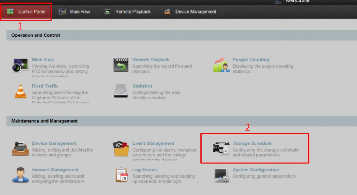Click the Log Search clipboard icon

[x=121, y=175]
